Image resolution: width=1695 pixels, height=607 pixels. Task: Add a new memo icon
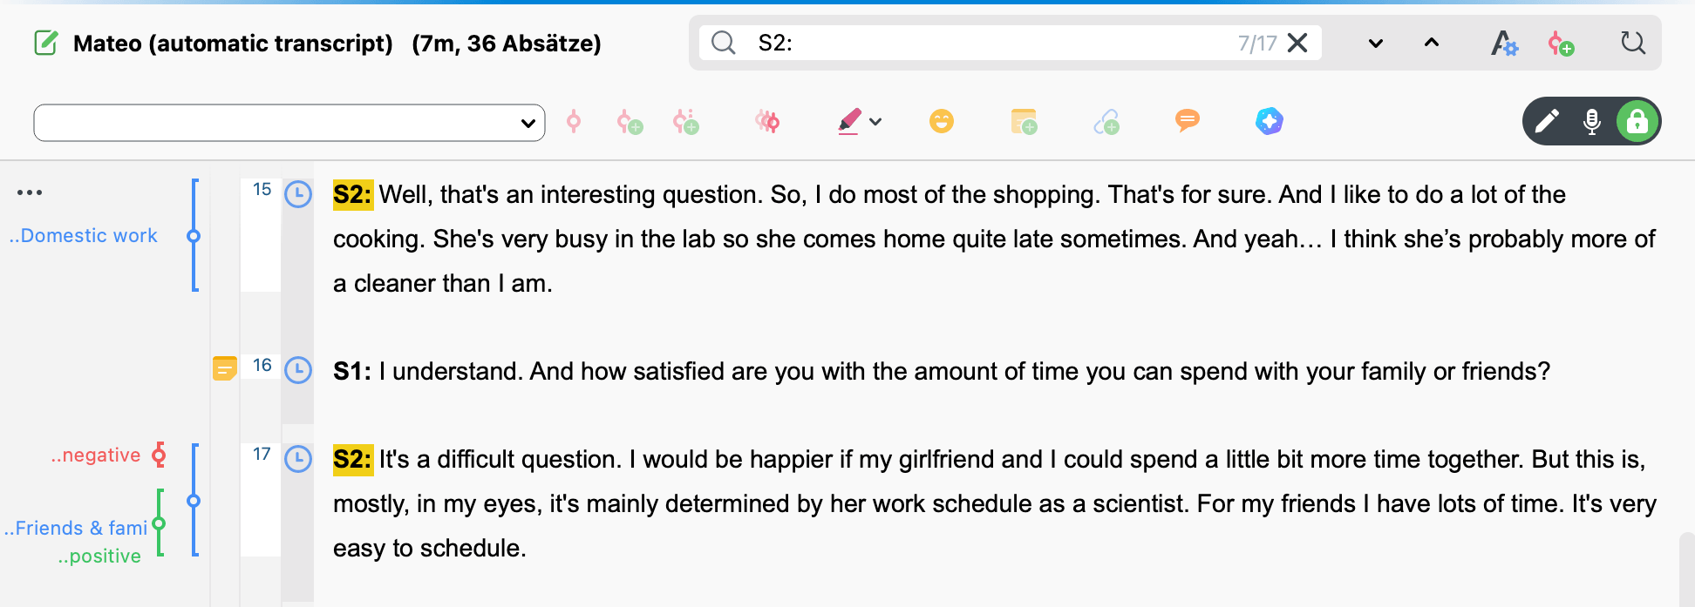click(x=1024, y=121)
